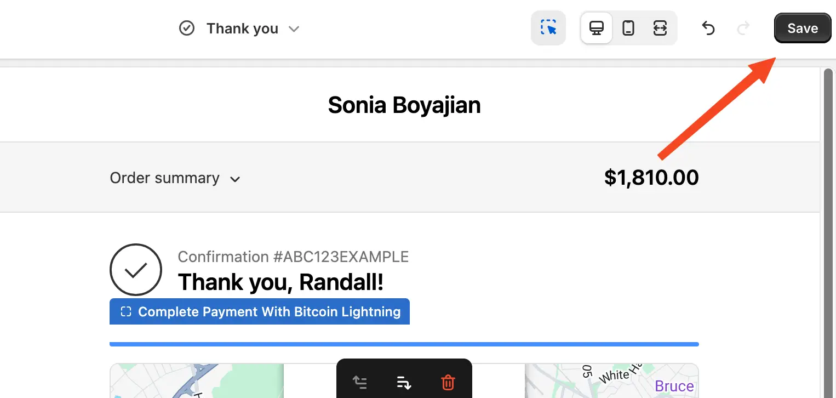Viewport: 836px width, 398px height.
Task: Click the undo icon
Action: coord(708,27)
